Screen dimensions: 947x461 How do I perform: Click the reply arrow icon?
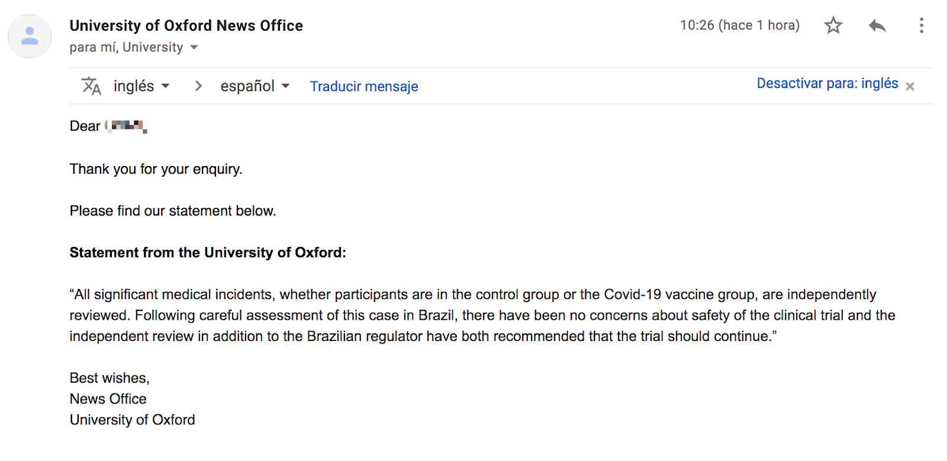tap(877, 25)
